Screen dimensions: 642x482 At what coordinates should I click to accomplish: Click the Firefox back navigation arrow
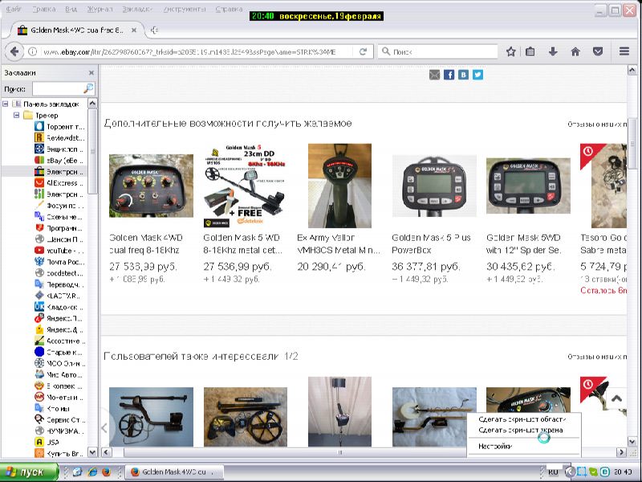(13, 51)
